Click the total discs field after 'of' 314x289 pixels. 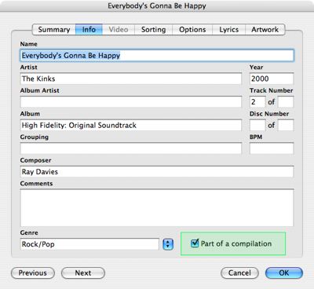tap(286, 125)
